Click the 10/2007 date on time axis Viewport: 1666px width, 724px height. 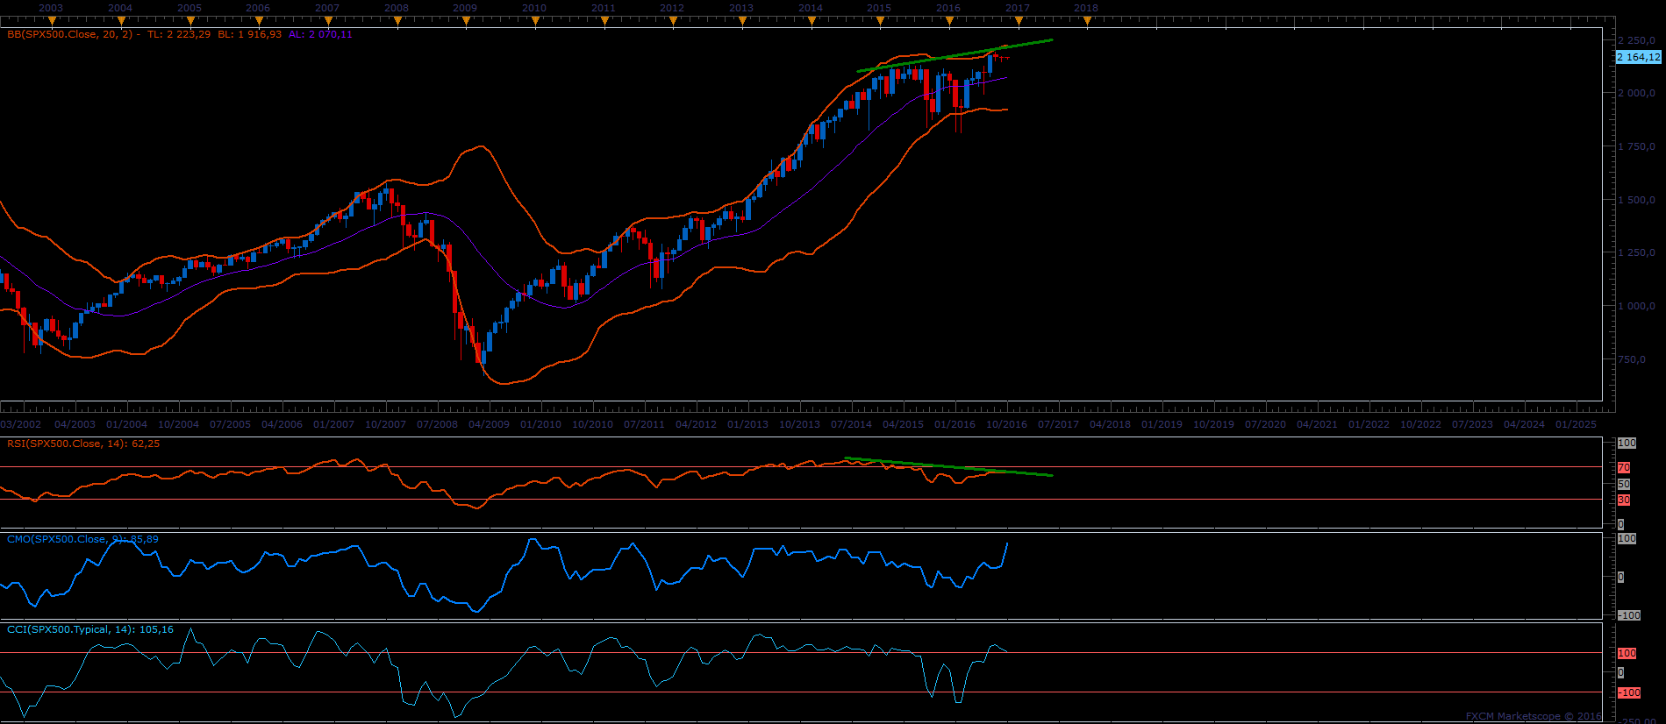(386, 424)
